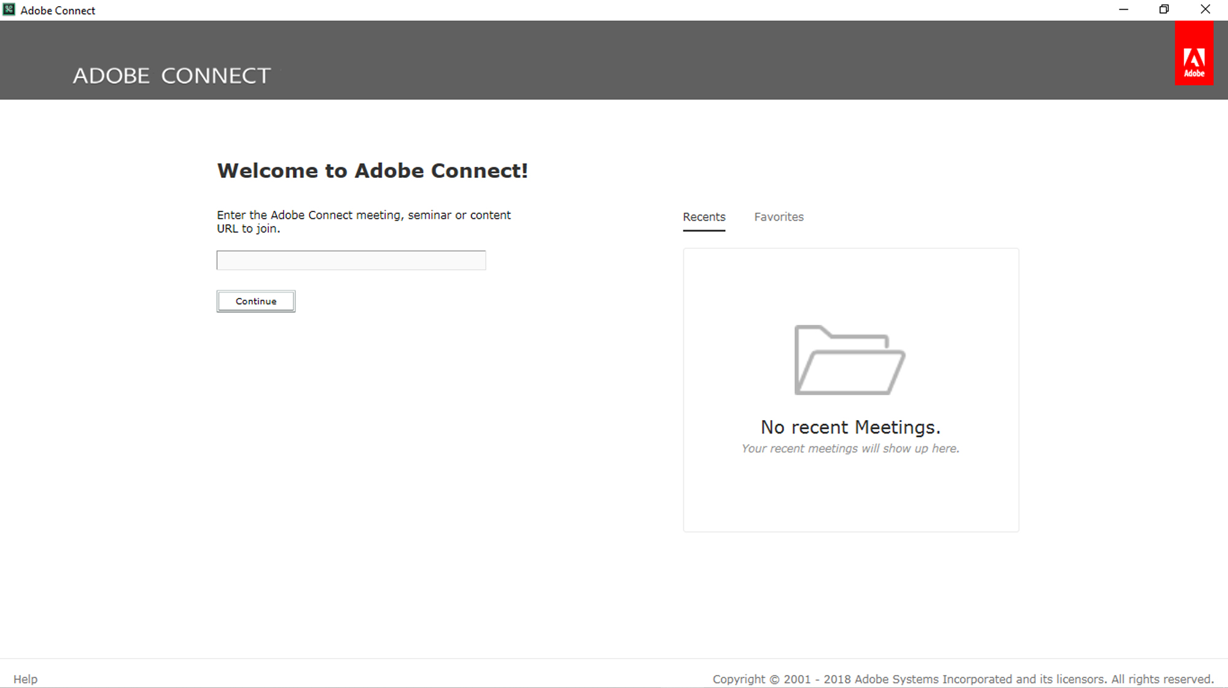Click the empty folder icon
The height and width of the screenshot is (688, 1228).
pos(850,360)
